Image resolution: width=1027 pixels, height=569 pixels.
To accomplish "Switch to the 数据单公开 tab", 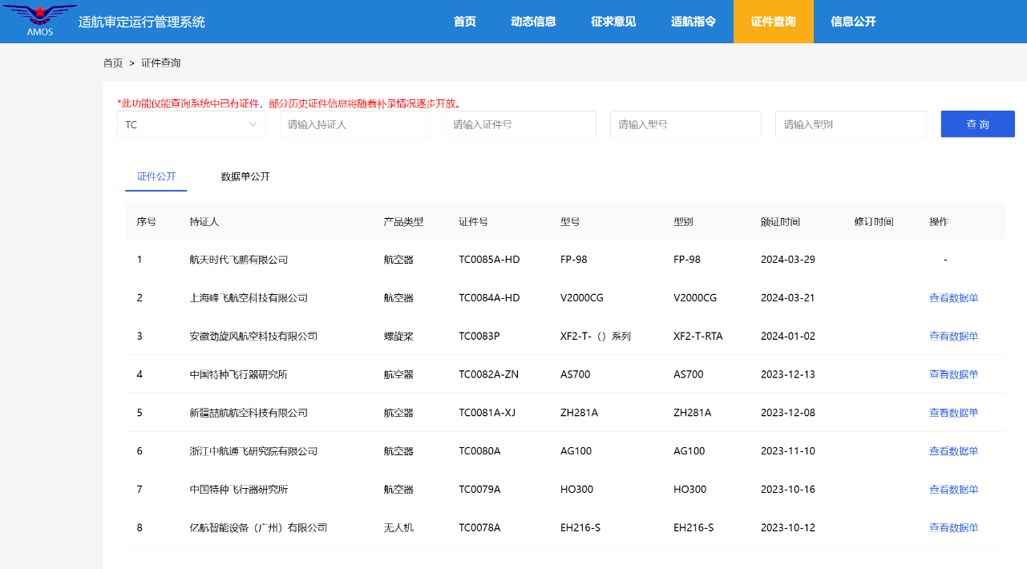I will [x=245, y=176].
